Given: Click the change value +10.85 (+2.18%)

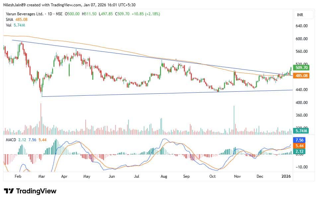Looking at the screenshot, I should pos(146,14).
